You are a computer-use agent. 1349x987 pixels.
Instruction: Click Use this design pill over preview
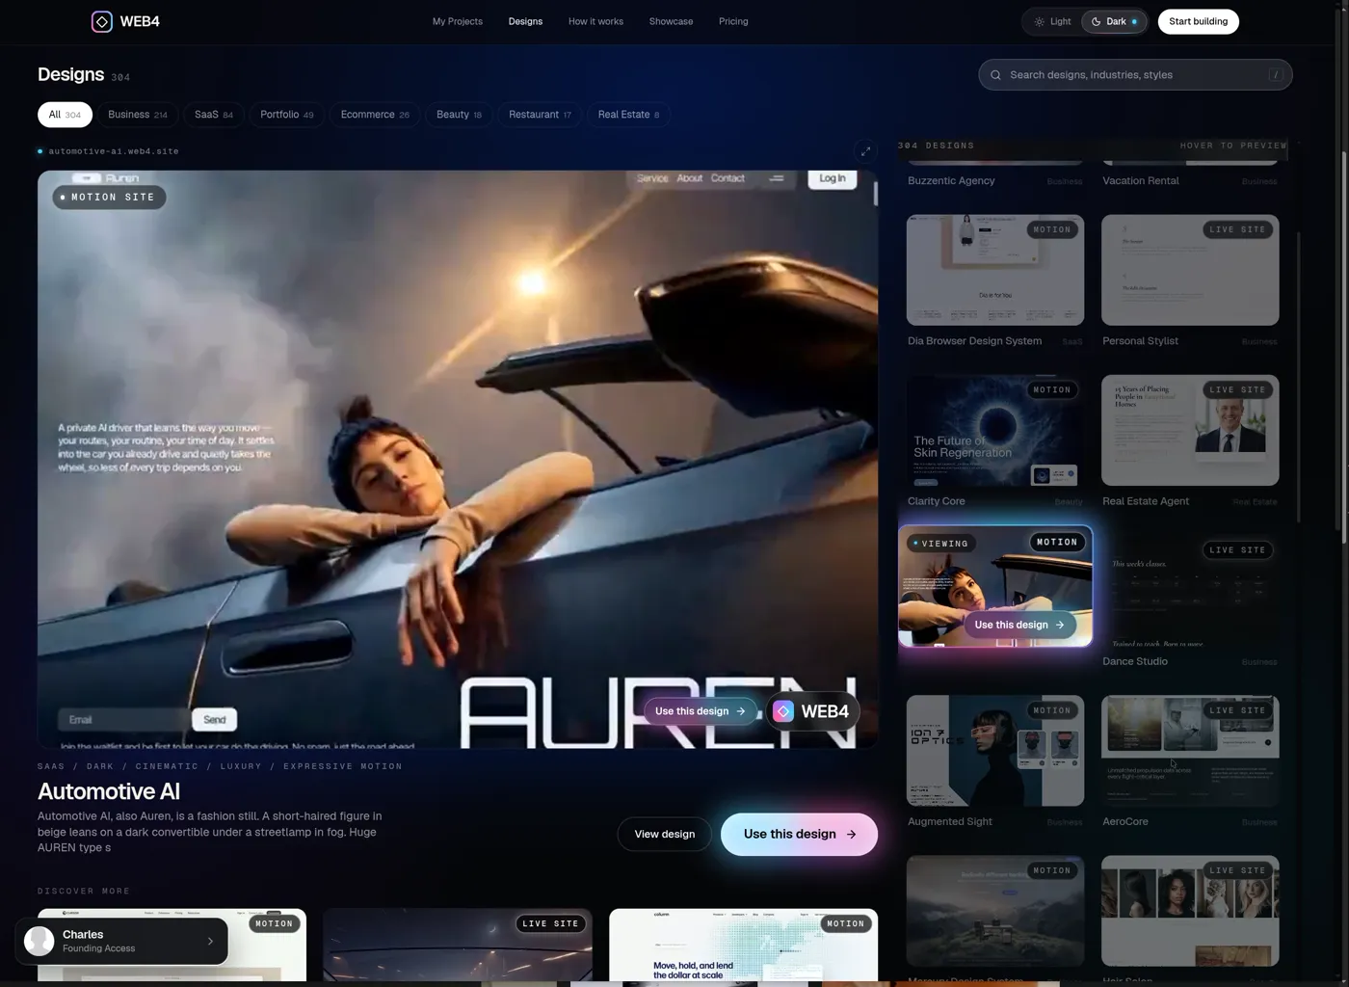pyautogui.click(x=701, y=711)
